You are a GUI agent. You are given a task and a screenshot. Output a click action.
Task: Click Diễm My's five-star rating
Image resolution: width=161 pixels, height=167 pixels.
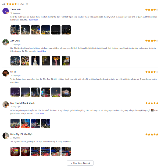pos(152,134)
